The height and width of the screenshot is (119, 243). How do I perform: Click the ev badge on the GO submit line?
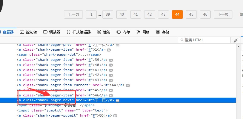tap(115, 116)
